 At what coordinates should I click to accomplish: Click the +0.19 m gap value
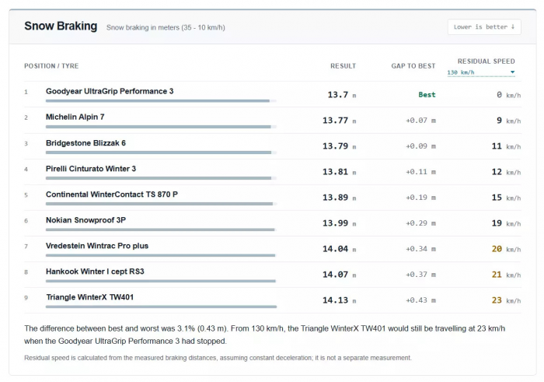pos(420,198)
